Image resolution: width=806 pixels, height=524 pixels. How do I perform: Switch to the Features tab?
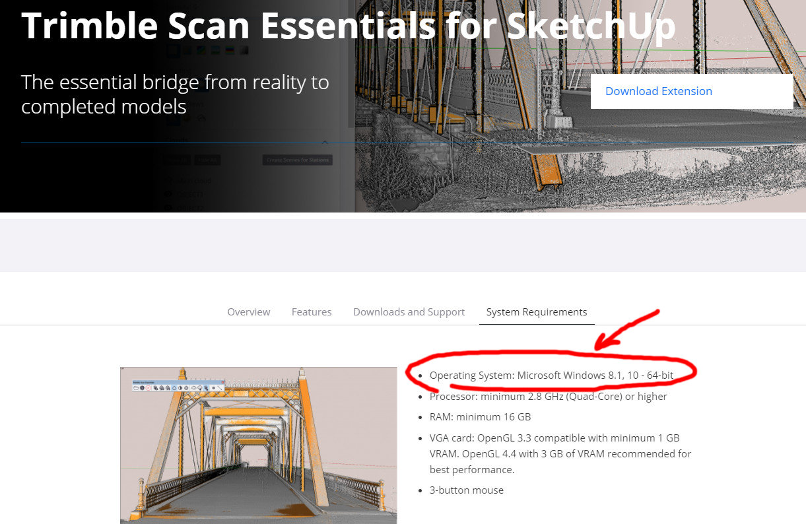pyautogui.click(x=312, y=312)
